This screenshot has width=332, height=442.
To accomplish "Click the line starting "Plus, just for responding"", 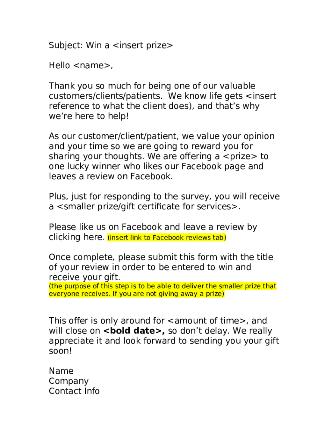I will click(164, 197).
